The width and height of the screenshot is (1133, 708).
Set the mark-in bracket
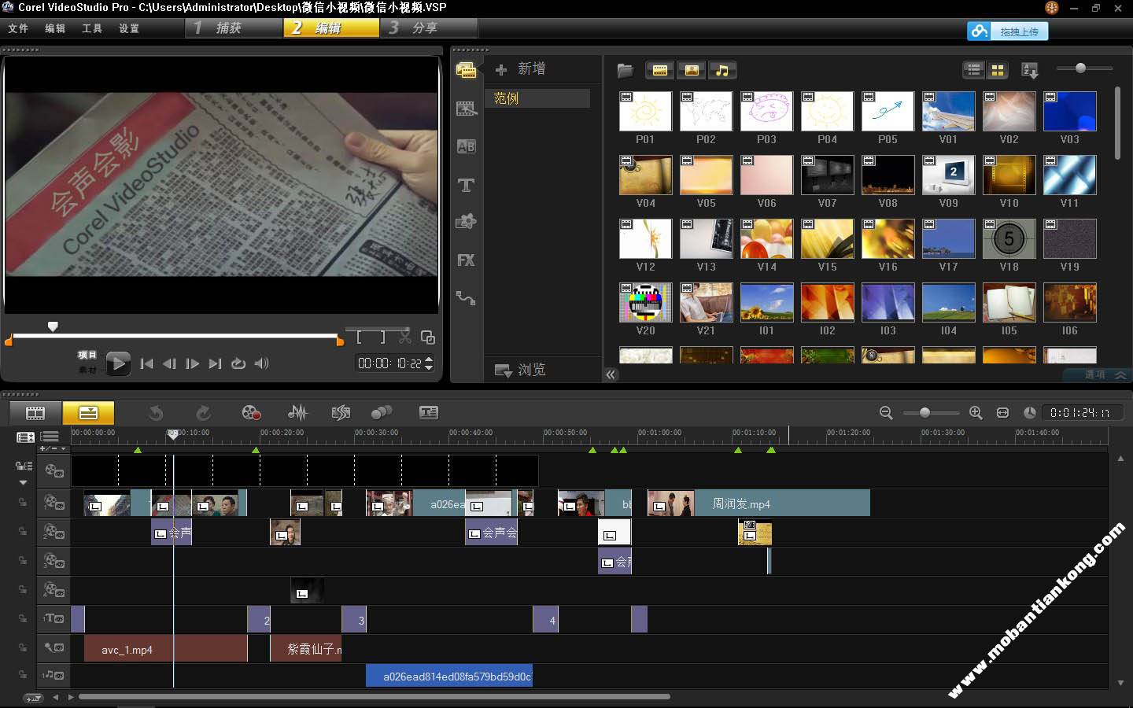pyautogui.click(x=360, y=337)
